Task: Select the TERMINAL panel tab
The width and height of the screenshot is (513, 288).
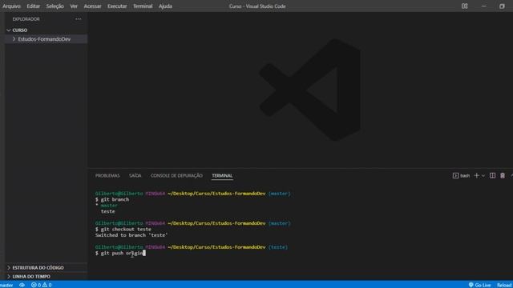Action: point(222,176)
